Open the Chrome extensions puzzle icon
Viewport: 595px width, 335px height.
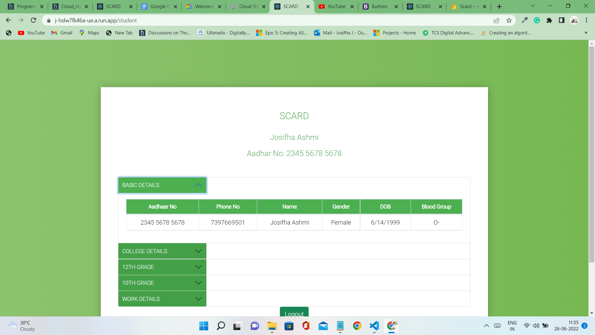tap(549, 20)
